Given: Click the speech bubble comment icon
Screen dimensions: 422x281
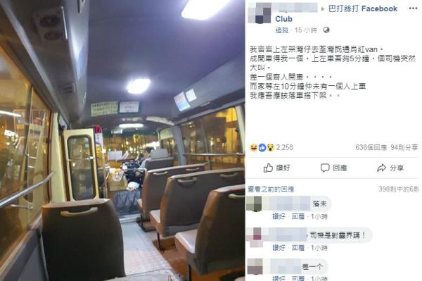Looking at the screenshot, I should click(x=325, y=168).
